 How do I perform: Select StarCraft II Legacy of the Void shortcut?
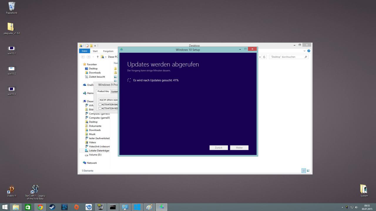tap(35, 192)
